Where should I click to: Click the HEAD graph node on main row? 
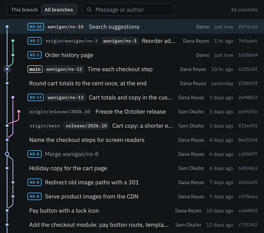[7, 69]
